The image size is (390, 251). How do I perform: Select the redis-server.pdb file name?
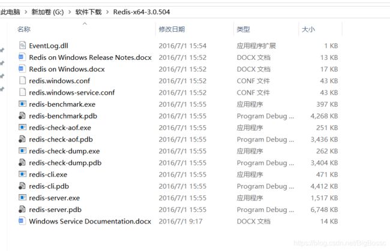tap(55, 210)
